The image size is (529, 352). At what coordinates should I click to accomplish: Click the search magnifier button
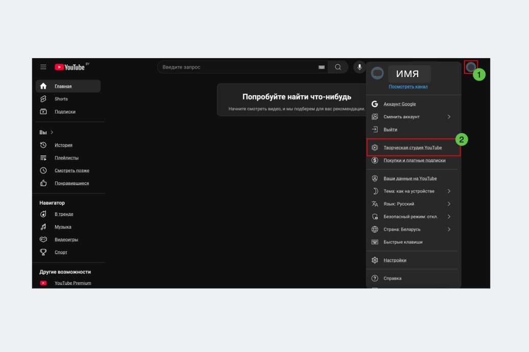pyautogui.click(x=338, y=67)
